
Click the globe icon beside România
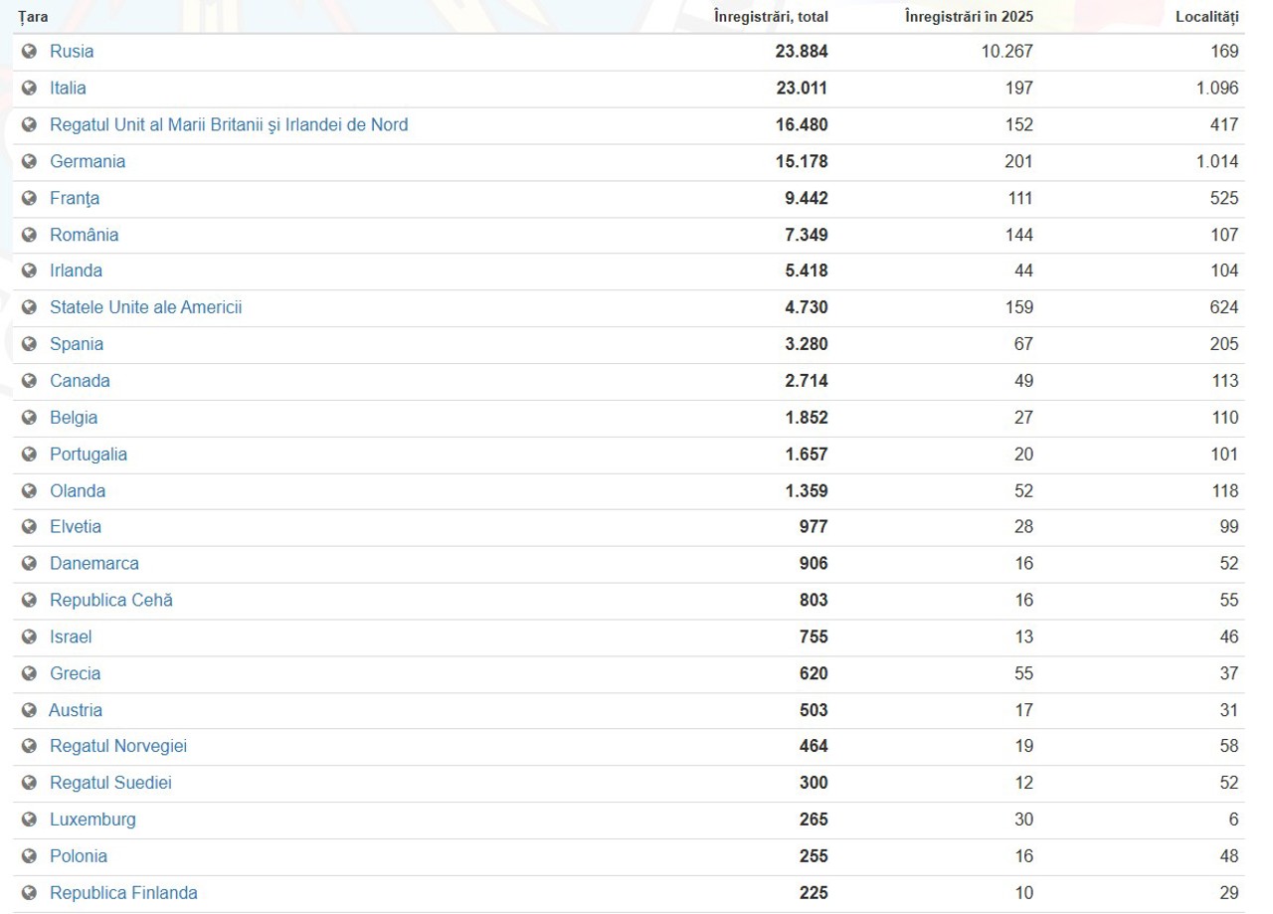coord(29,236)
